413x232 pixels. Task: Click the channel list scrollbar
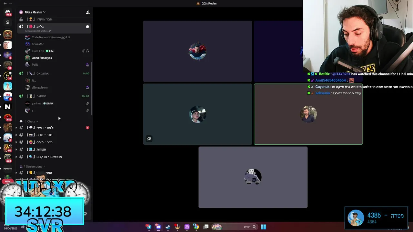(x=92, y=89)
